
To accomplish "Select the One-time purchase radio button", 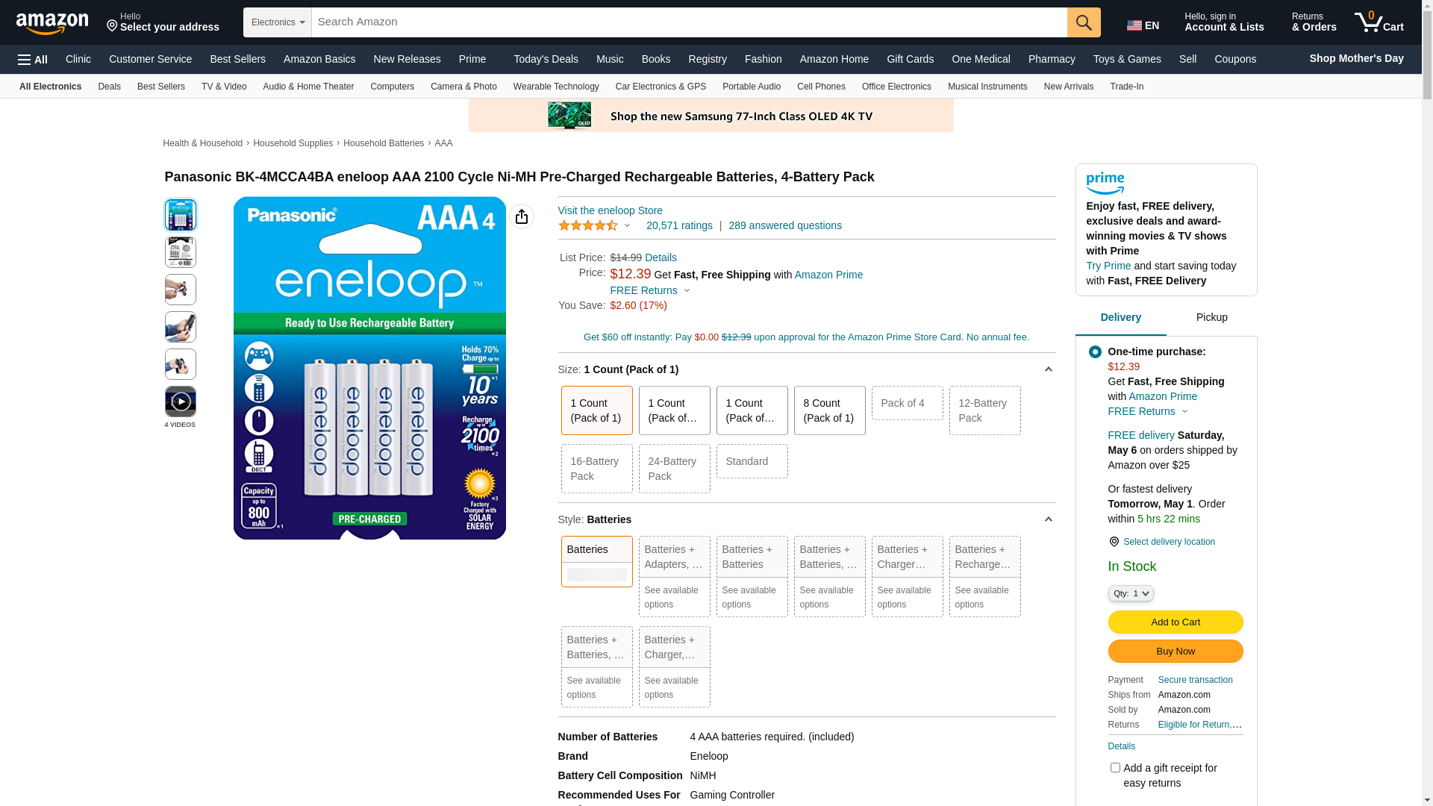I will (1095, 352).
